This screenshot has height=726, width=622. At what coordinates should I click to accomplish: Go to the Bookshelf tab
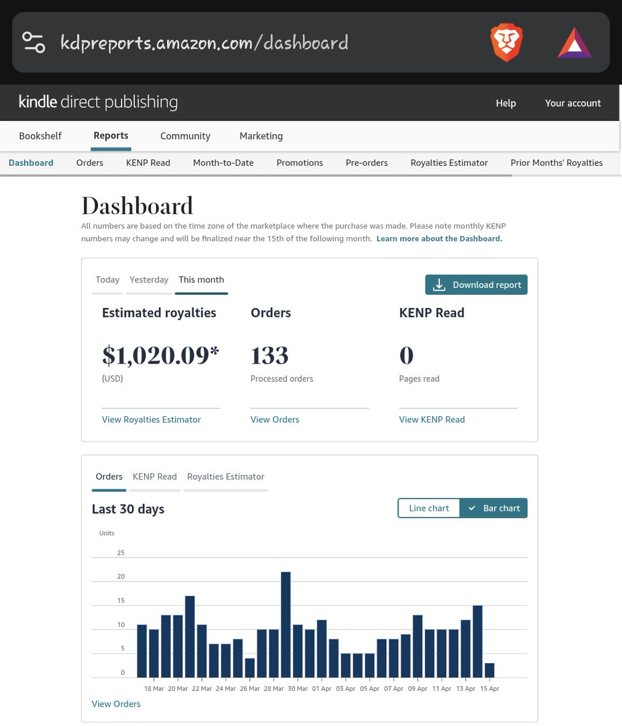pos(41,136)
